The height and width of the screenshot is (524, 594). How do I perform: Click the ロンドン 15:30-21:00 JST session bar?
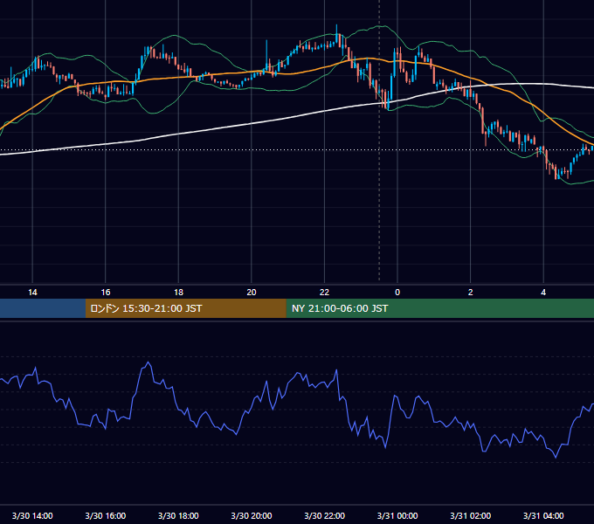pyautogui.click(x=185, y=308)
